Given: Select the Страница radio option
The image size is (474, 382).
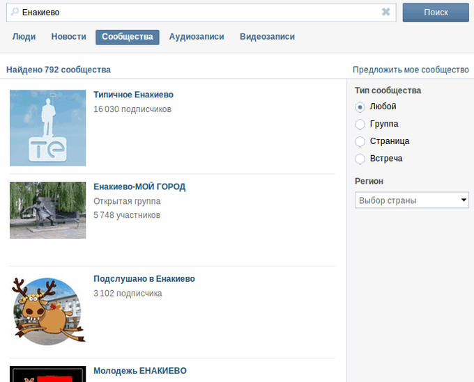Looking at the screenshot, I should click(x=360, y=141).
